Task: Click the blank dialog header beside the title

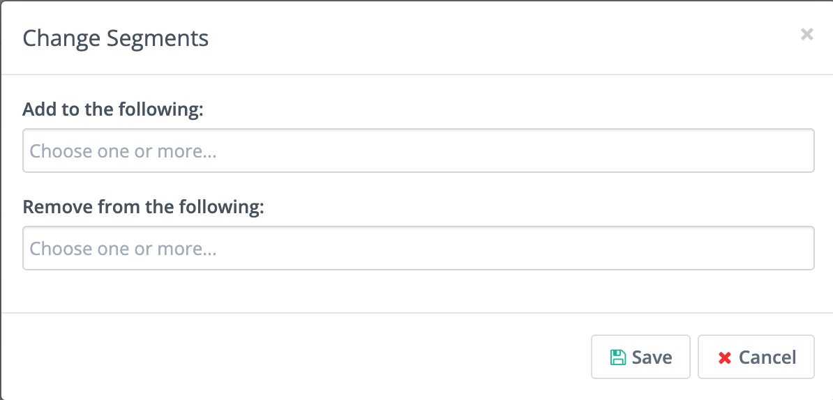Action: click(x=488, y=38)
